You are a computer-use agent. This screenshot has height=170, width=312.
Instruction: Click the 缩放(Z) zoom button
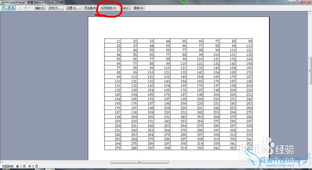pos(40,8)
